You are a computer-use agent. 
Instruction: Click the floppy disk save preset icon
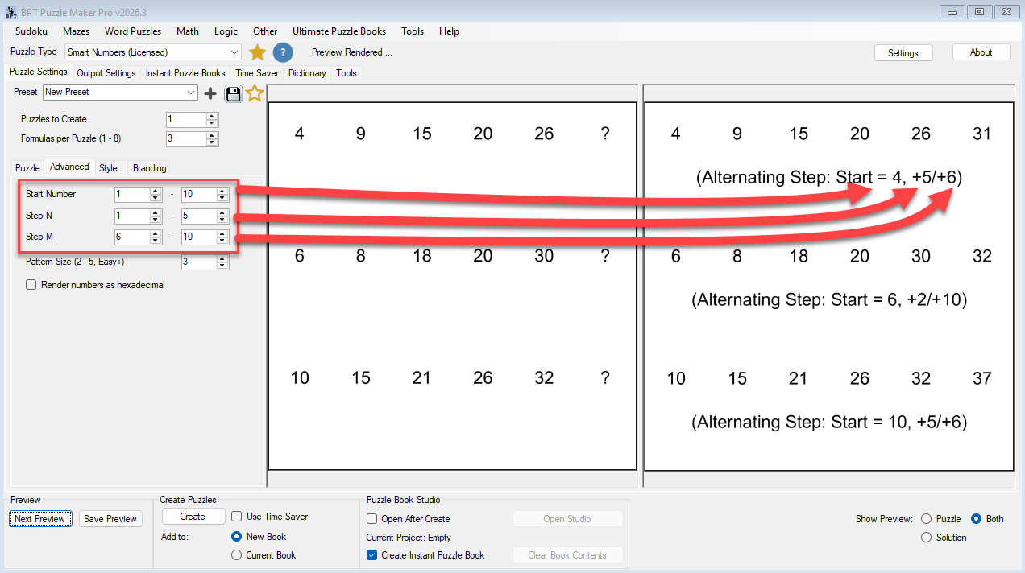233,93
